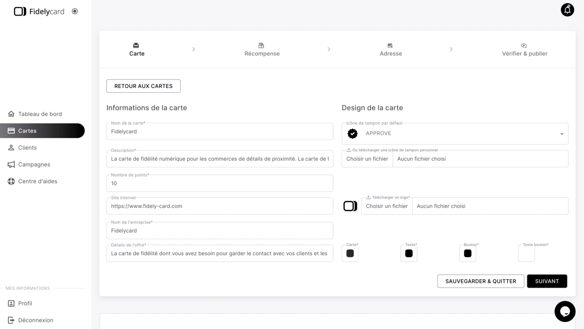Open the Carte color swatch
The height and width of the screenshot is (329, 584).
(350, 253)
